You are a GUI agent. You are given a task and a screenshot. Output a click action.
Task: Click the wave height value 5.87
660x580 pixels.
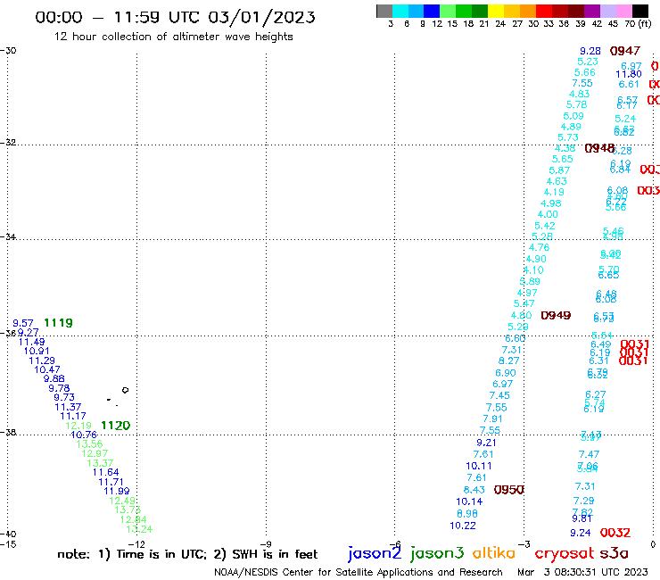[559, 170]
